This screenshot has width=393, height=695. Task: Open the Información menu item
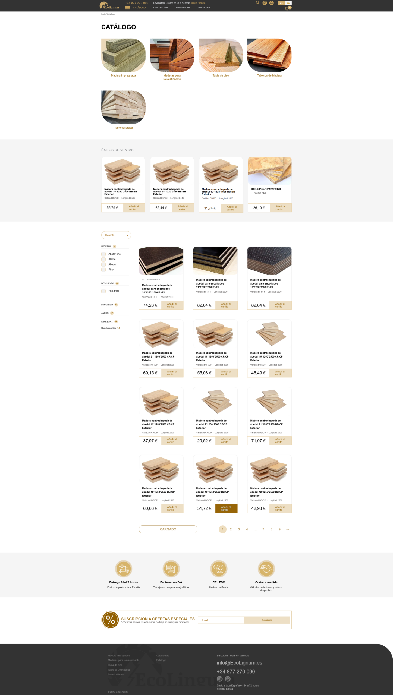[183, 8]
